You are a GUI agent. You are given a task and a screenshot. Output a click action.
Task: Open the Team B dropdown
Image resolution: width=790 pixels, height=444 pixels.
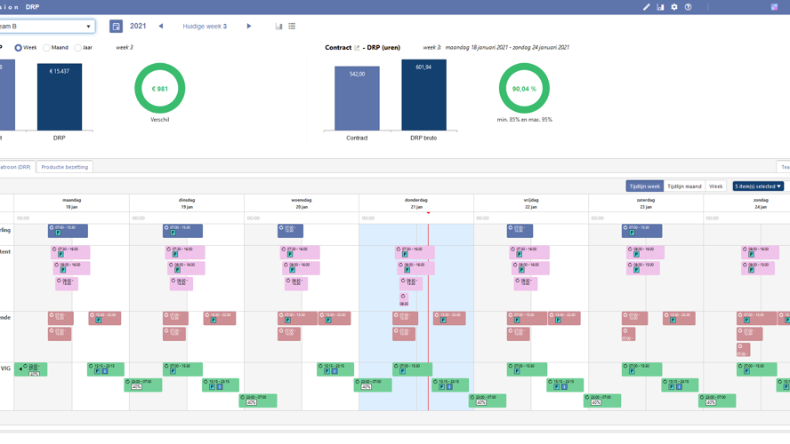pyautogui.click(x=46, y=26)
